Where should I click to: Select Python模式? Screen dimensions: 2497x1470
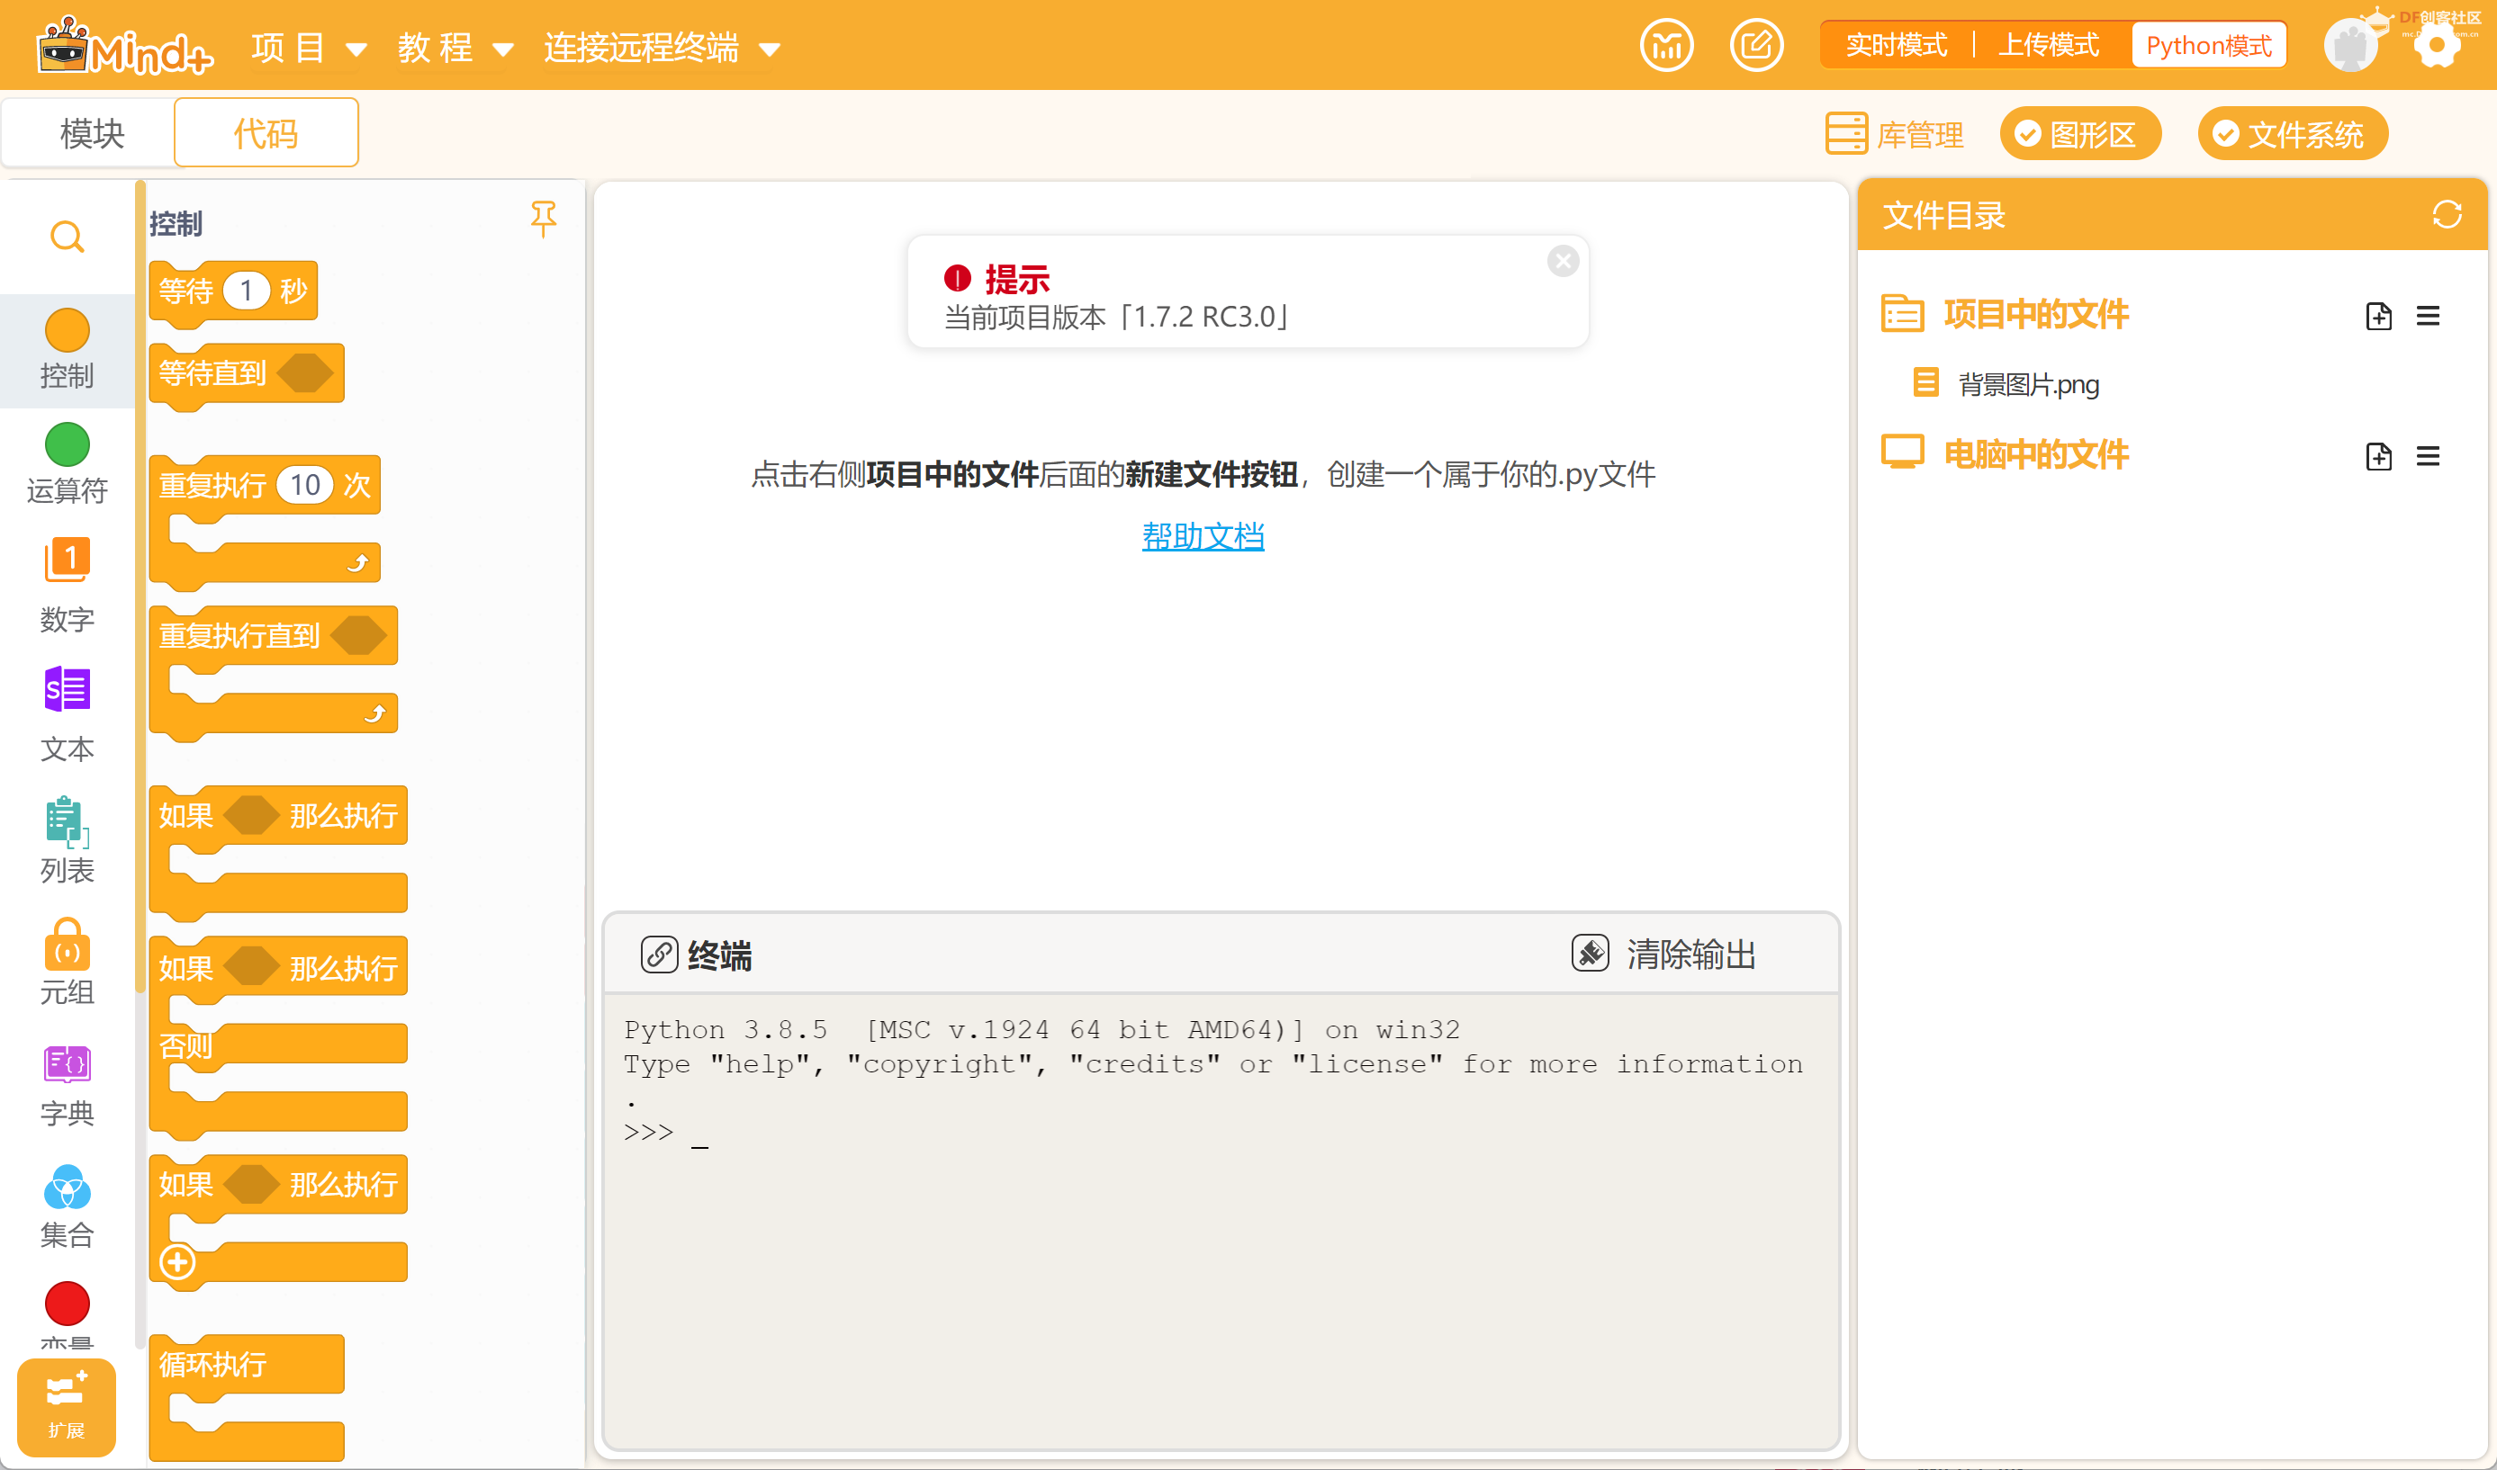(2208, 46)
